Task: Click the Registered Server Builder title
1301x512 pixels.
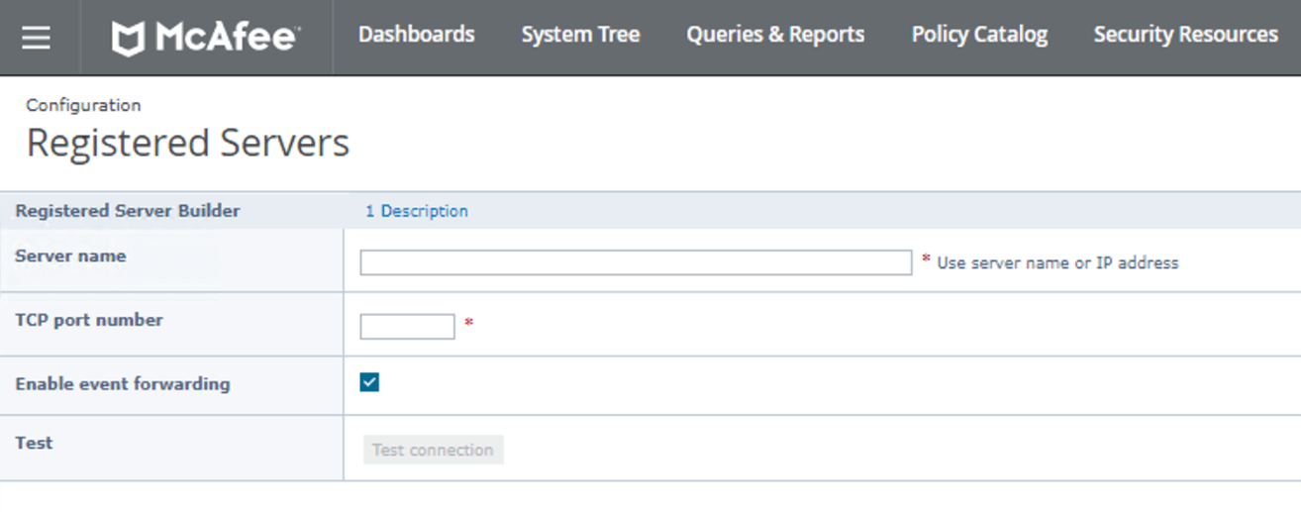Action: tap(128, 211)
